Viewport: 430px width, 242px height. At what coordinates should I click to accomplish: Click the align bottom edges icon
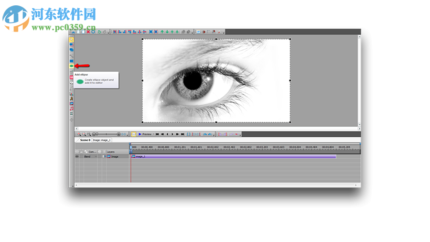(134, 32)
